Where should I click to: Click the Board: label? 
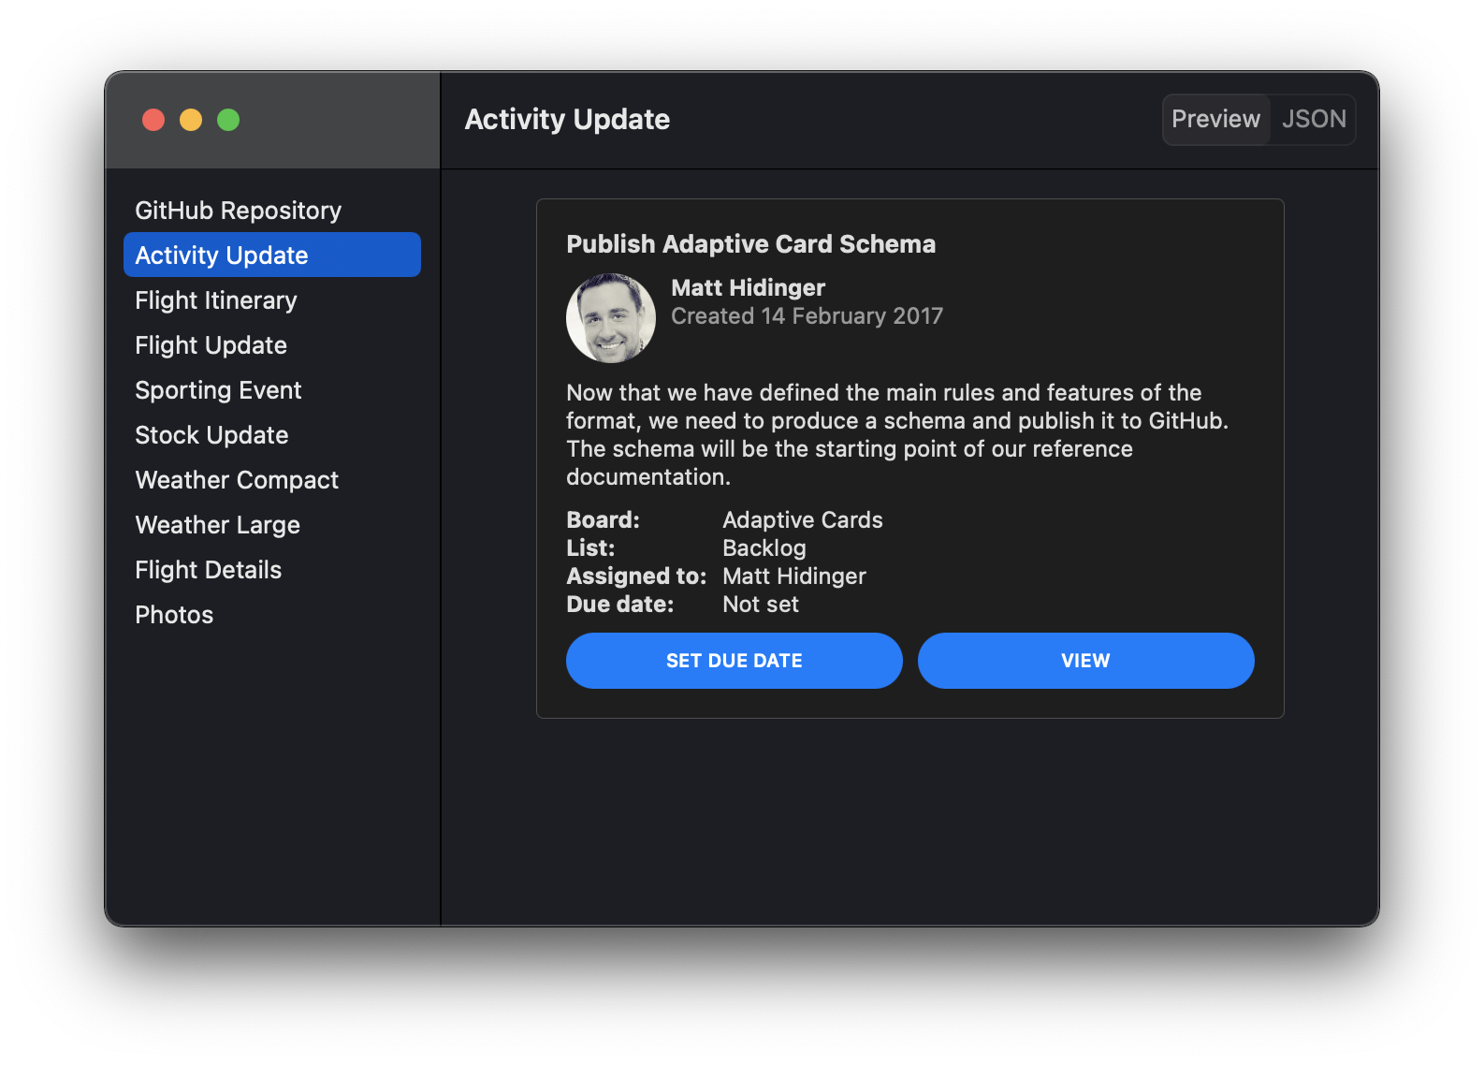604,520
